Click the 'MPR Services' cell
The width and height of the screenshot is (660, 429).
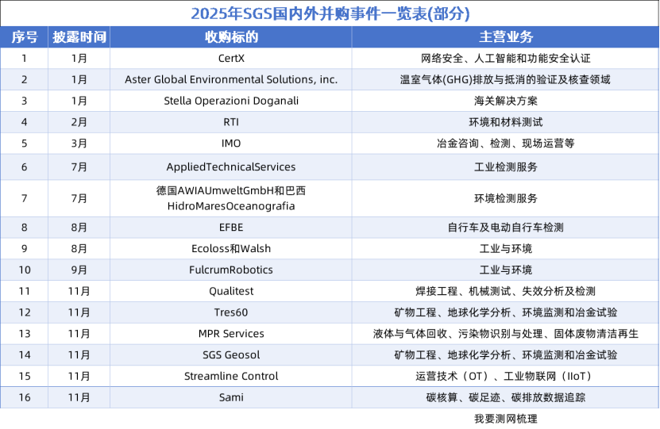point(231,334)
